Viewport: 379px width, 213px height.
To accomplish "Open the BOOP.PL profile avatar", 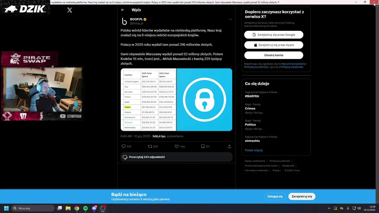I will pos(124,21).
